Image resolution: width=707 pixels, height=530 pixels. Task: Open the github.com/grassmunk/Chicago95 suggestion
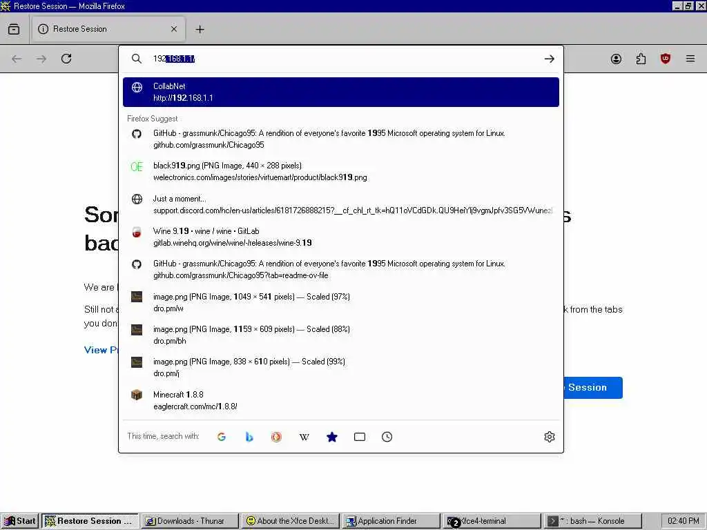pos(341,139)
